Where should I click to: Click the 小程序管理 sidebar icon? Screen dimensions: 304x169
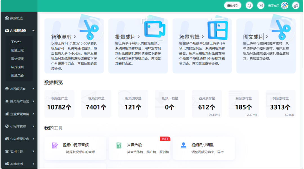(x=7, y=126)
